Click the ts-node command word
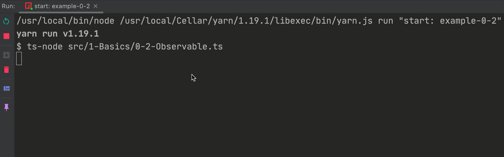Screen dimensions: 504x157 point(45,47)
